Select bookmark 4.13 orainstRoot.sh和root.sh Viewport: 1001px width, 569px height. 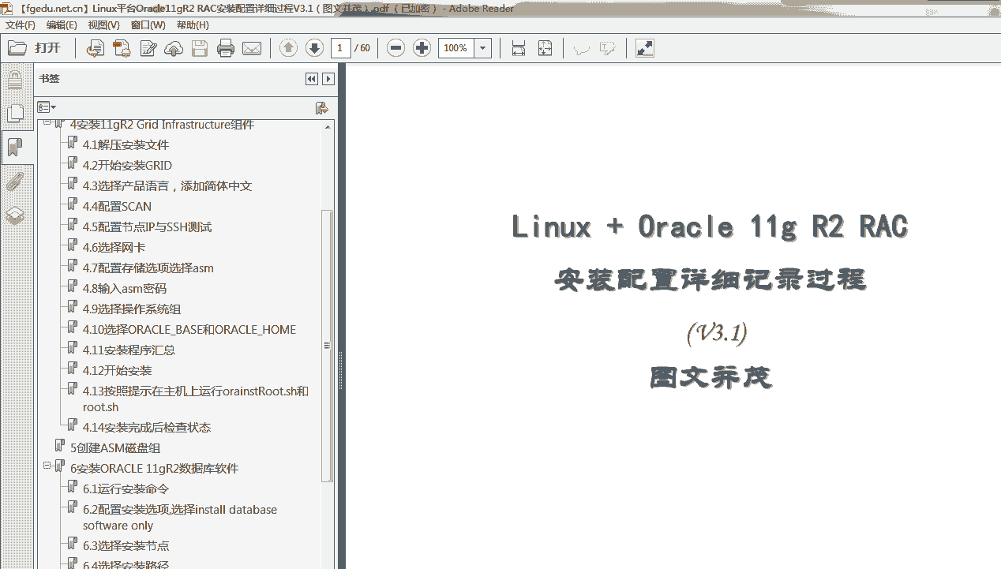pyautogui.click(x=196, y=399)
